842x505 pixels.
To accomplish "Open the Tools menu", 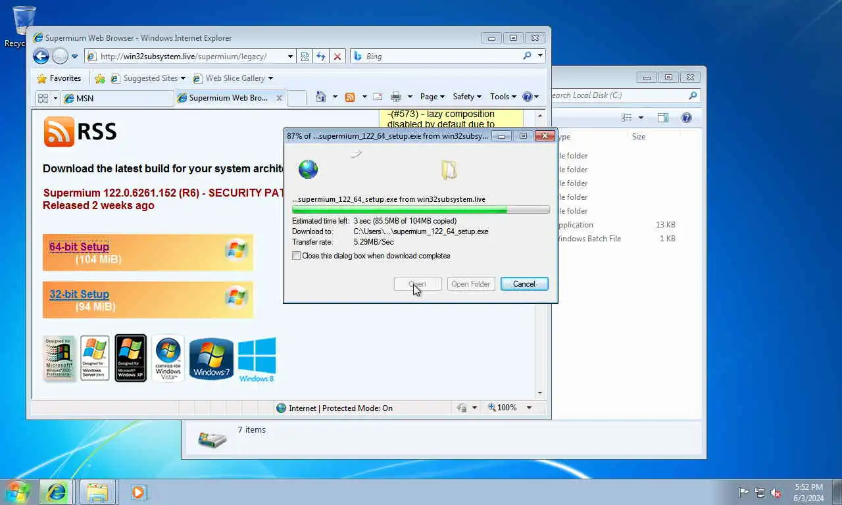I will [503, 97].
